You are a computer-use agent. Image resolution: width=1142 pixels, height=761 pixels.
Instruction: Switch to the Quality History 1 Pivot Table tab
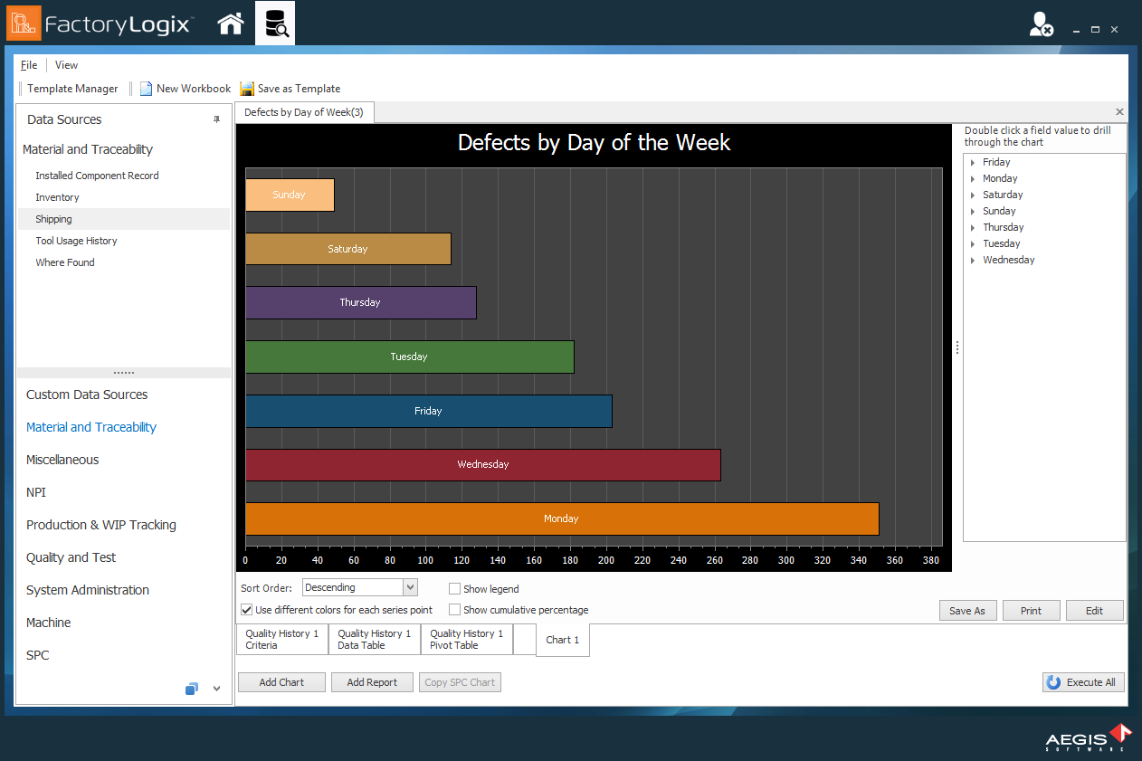click(x=465, y=640)
